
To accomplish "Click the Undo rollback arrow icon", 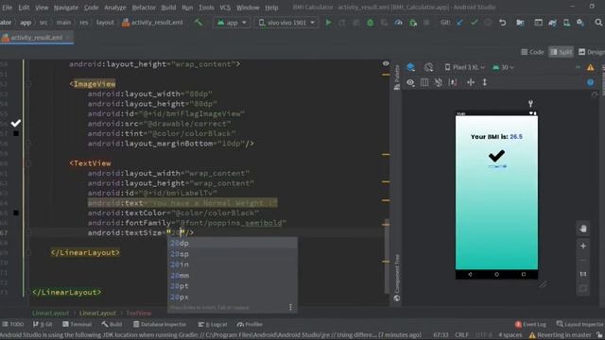I will (502, 23).
